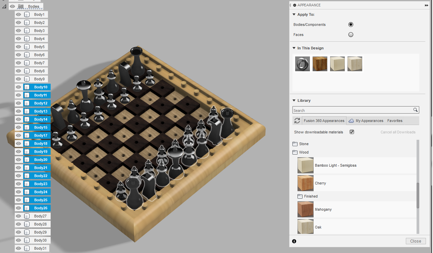This screenshot has height=253, width=433.
Task: Collapse the Library section
Action: [x=294, y=100]
